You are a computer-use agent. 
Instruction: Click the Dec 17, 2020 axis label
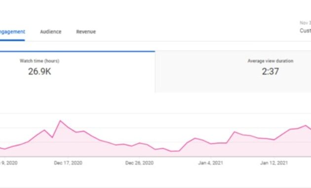coord(68,163)
